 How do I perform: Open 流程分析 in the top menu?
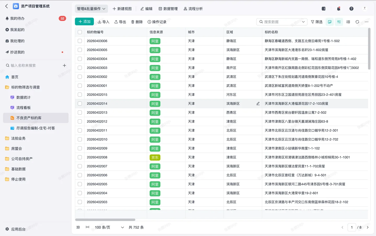point(193,9)
